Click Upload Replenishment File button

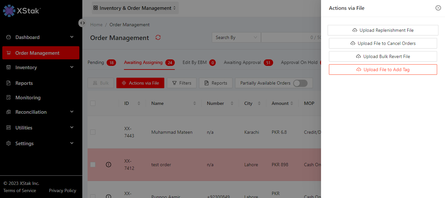383,30
